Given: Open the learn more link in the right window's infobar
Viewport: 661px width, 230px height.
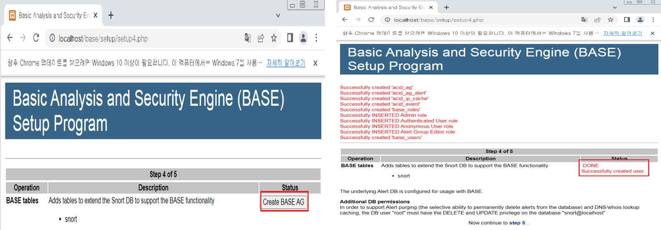Looking at the screenshot, I should [623, 33].
